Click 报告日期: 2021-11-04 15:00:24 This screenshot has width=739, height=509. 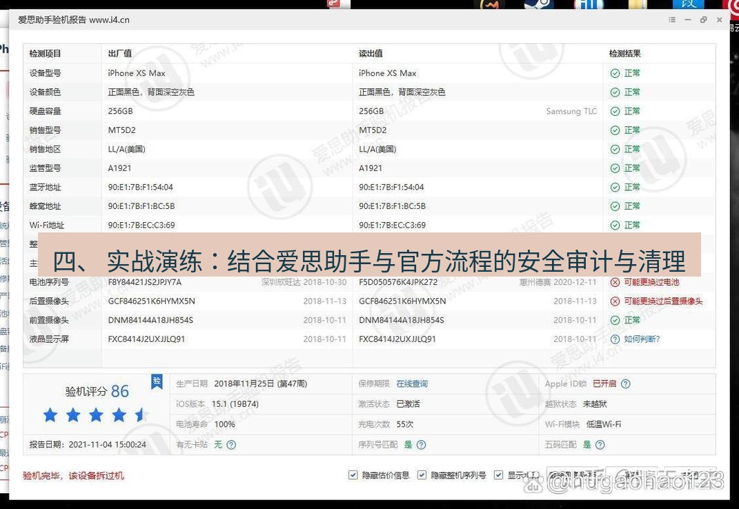click(88, 444)
